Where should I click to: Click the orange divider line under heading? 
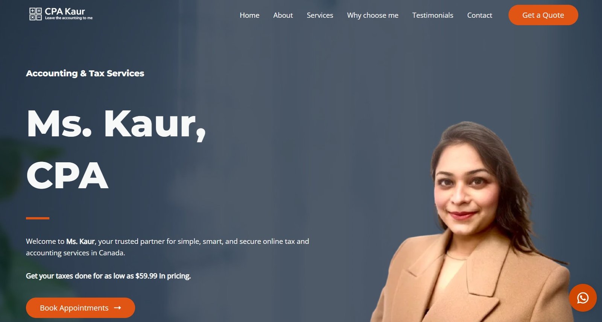coord(38,218)
